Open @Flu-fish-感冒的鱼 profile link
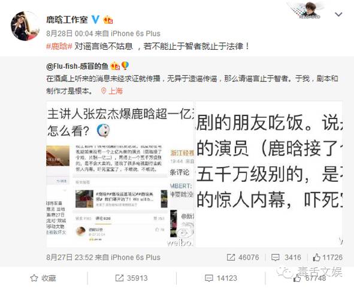The image size is (354, 289). pyautogui.click(x=77, y=66)
